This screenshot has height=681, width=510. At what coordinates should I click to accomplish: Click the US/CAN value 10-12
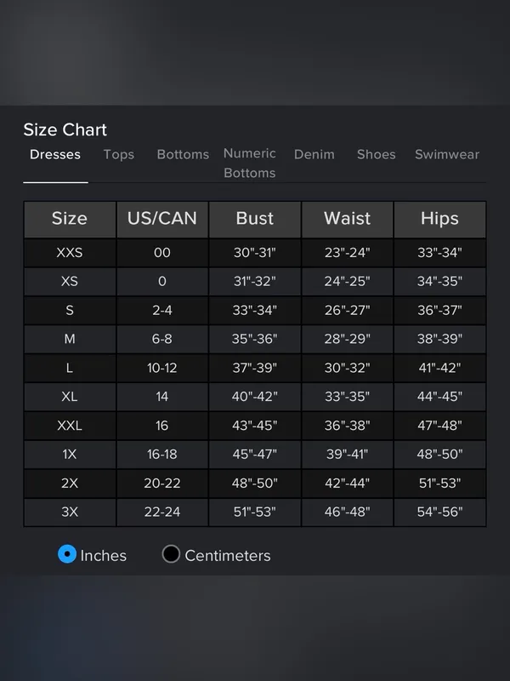click(162, 369)
